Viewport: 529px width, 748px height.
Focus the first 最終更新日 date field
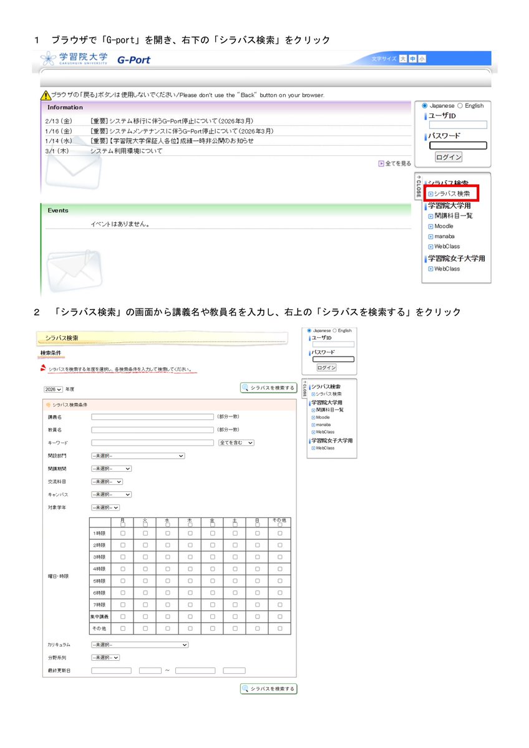point(112,671)
